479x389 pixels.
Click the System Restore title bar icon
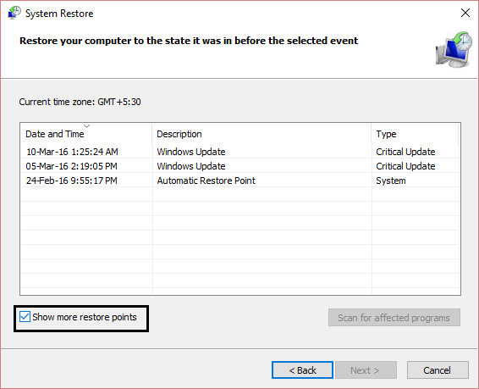pyautogui.click(x=14, y=13)
